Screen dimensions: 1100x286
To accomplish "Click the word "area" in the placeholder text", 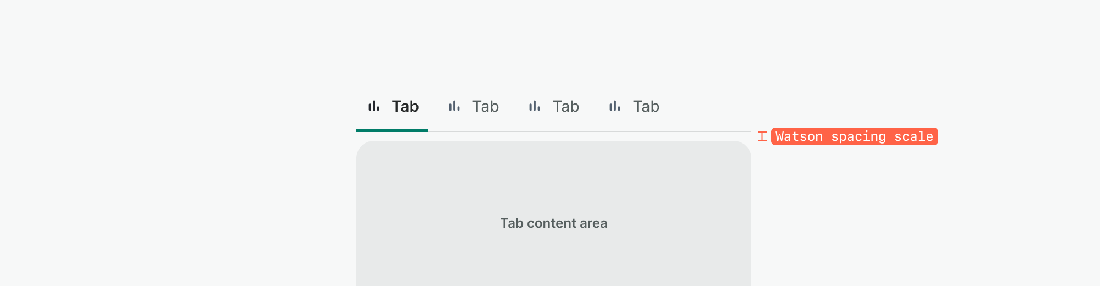I will point(593,223).
